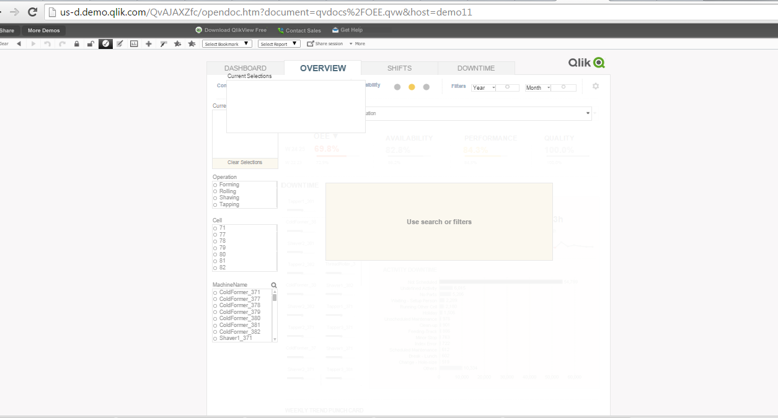
Task: Click the first gray visibility dot
Action: click(397, 87)
